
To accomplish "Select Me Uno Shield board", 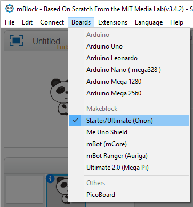I will 129,132.
